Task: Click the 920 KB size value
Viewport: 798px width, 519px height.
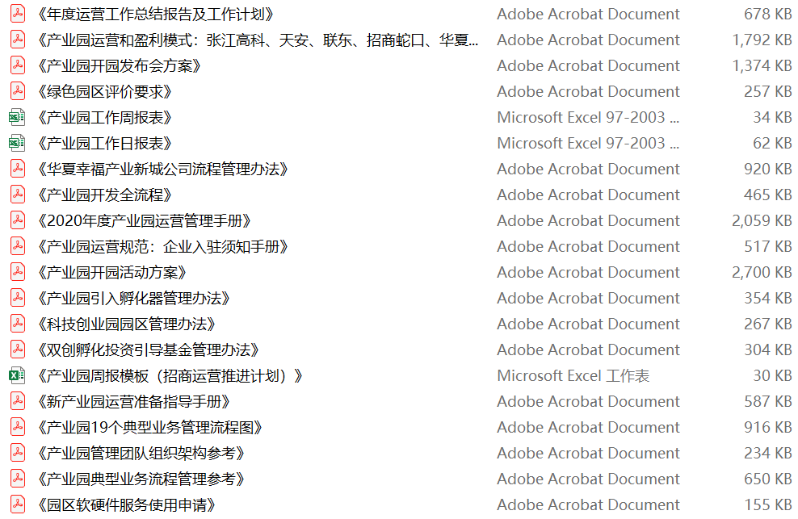Action: [767, 170]
